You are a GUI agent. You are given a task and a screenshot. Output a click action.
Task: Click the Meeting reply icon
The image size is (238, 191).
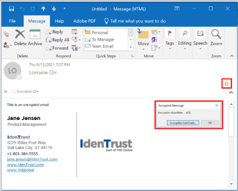pyautogui.click(x=75, y=32)
